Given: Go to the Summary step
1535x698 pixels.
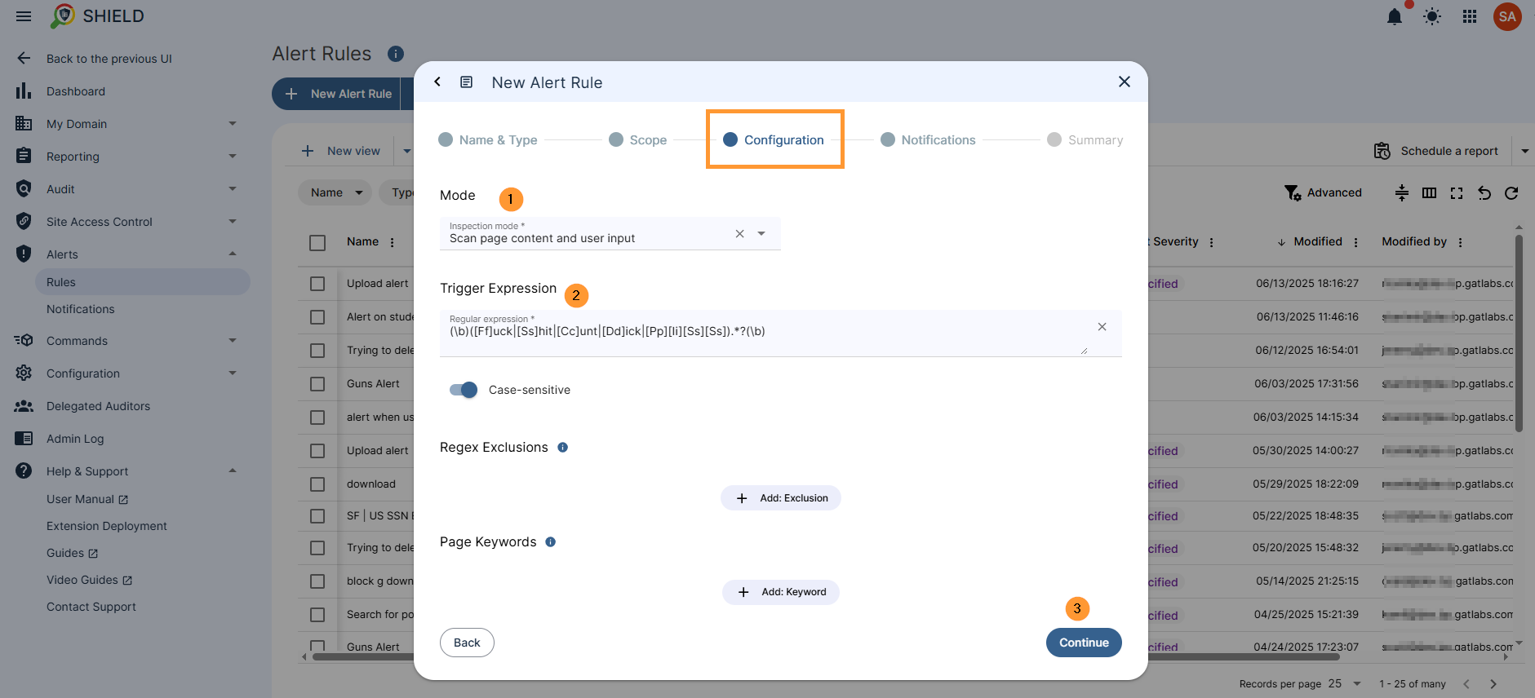Looking at the screenshot, I should (1085, 140).
